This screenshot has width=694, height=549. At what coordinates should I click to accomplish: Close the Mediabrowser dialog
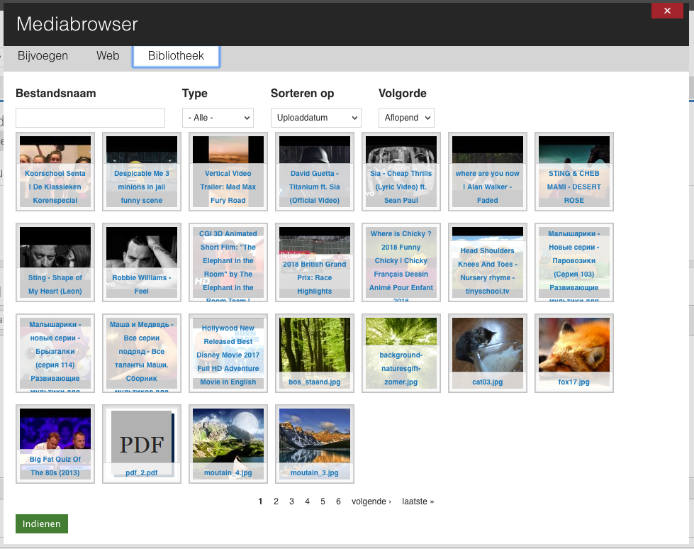[666, 11]
